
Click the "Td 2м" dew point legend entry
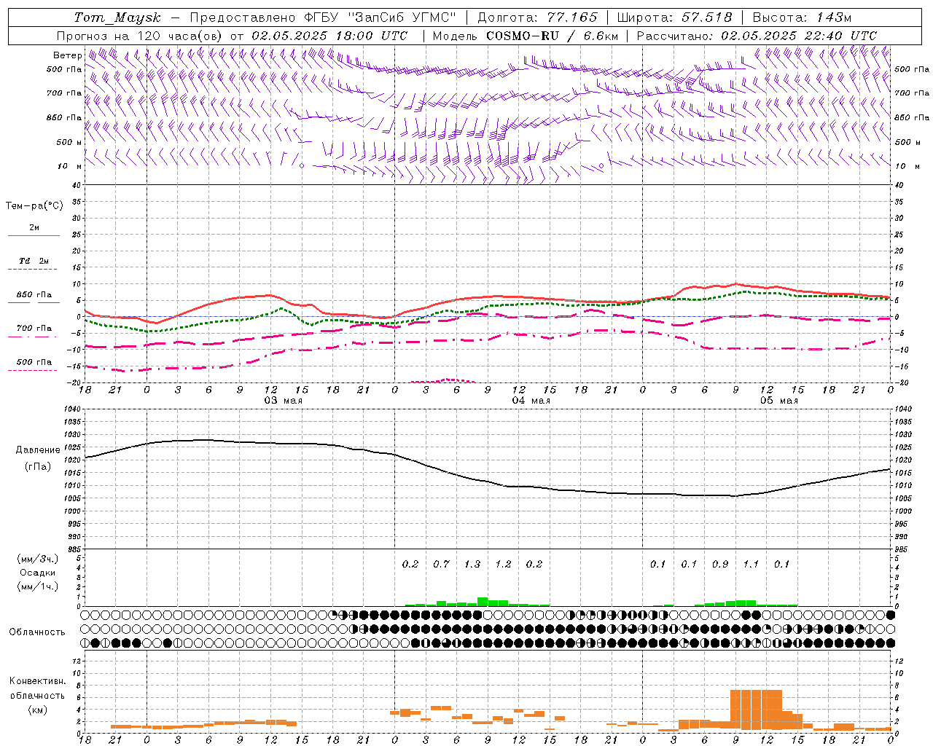[x=34, y=261]
